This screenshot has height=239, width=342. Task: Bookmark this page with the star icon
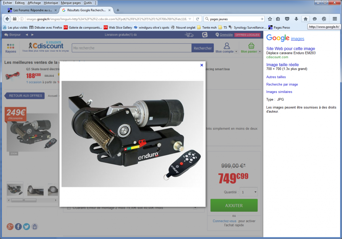click(270, 19)
